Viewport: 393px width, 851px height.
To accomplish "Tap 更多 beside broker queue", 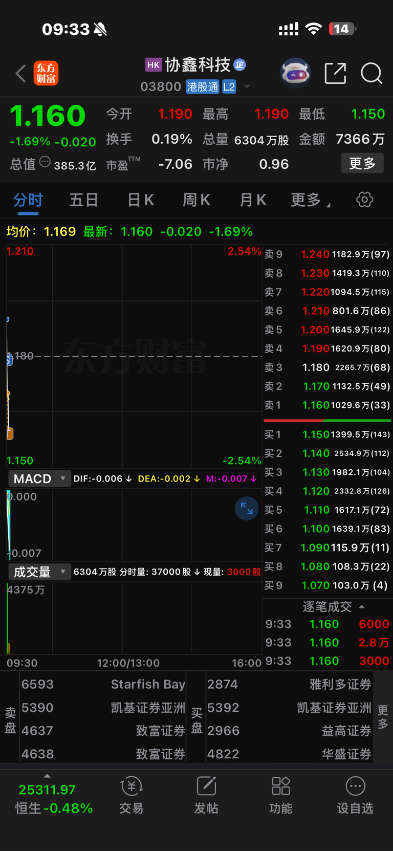I will (383, 716).
